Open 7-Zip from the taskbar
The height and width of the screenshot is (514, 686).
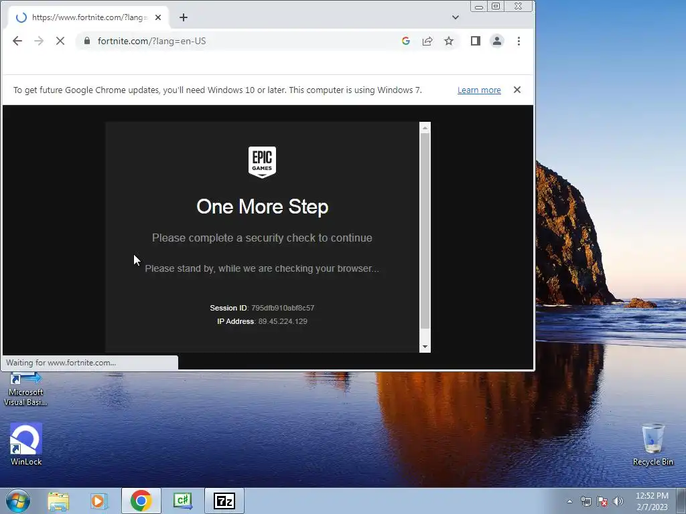pyautogui.click(x=224, y=501)
